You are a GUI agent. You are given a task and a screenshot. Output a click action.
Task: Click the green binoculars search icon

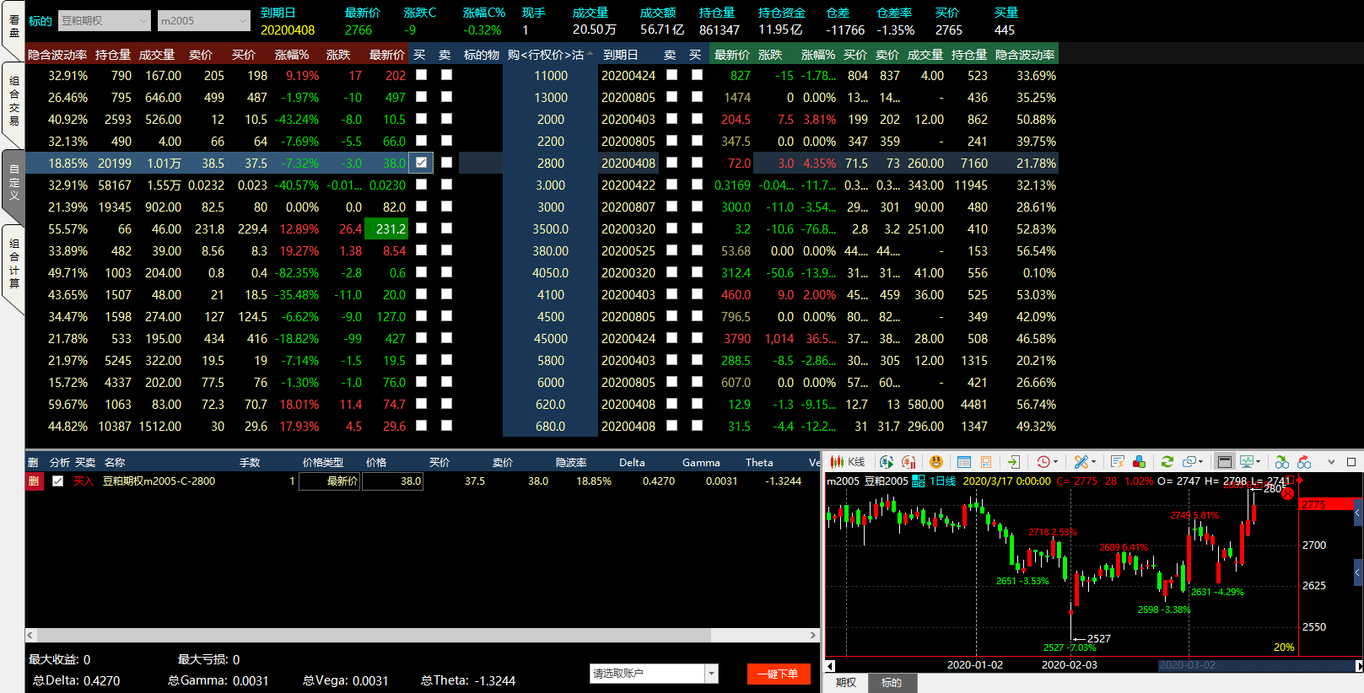(x=1282, y=462)
